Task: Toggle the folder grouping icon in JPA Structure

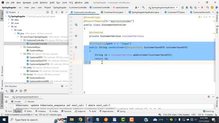Action: (x=12, y=91)
